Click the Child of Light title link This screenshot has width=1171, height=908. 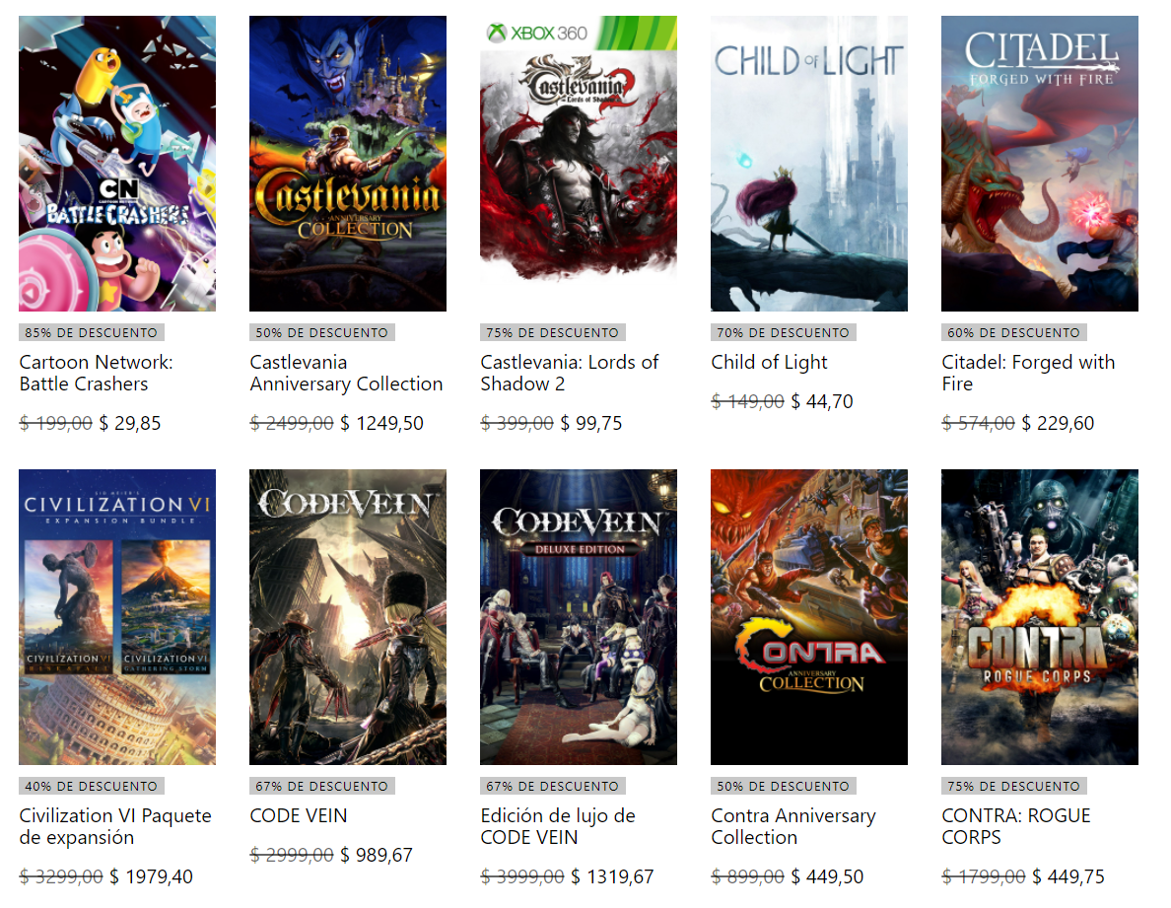click(x=769, y=362)
